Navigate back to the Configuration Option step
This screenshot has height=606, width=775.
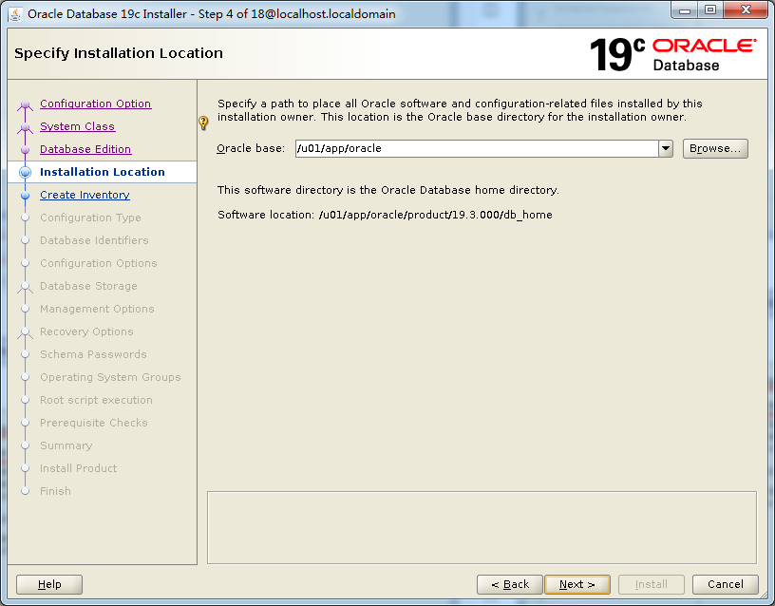click(x=95, y=104)
